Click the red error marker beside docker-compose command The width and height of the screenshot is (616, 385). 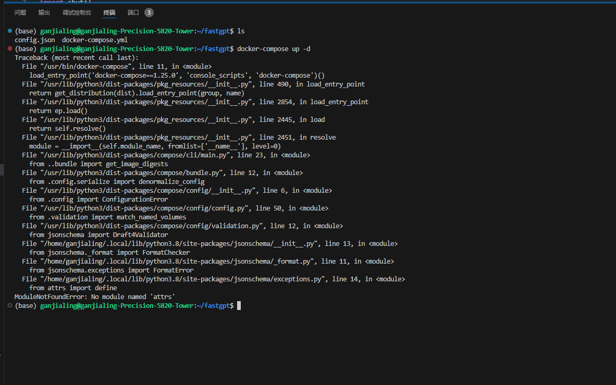coord(10,48)
